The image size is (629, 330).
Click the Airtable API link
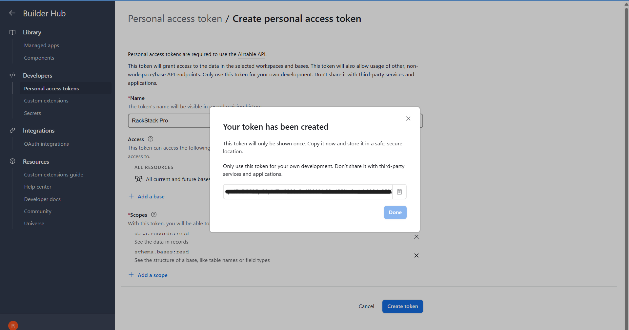tap(252, 54)
